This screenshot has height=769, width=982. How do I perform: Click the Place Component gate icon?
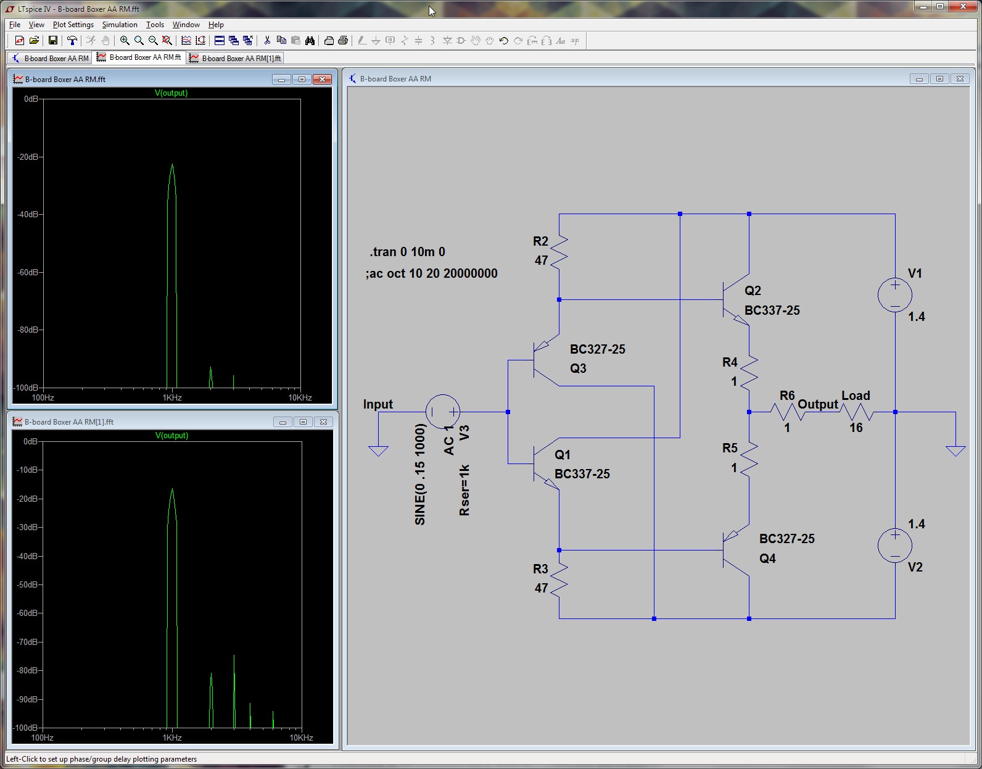(461, 41)
